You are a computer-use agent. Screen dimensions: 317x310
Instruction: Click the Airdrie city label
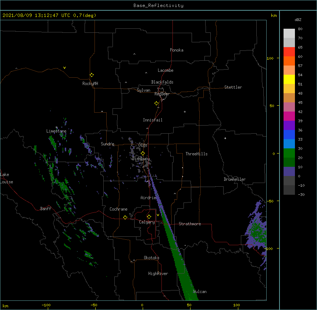(x=148, y=198)
